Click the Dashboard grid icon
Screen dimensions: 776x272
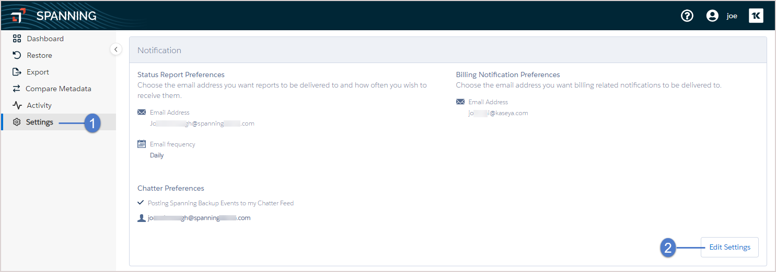coord(17,39)
